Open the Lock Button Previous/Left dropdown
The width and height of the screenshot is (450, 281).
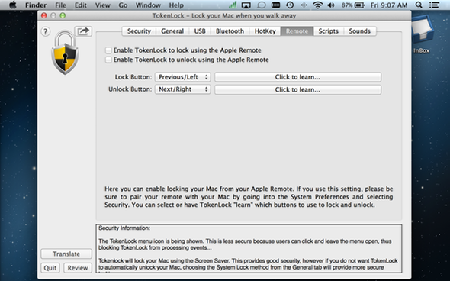(183, 77)
